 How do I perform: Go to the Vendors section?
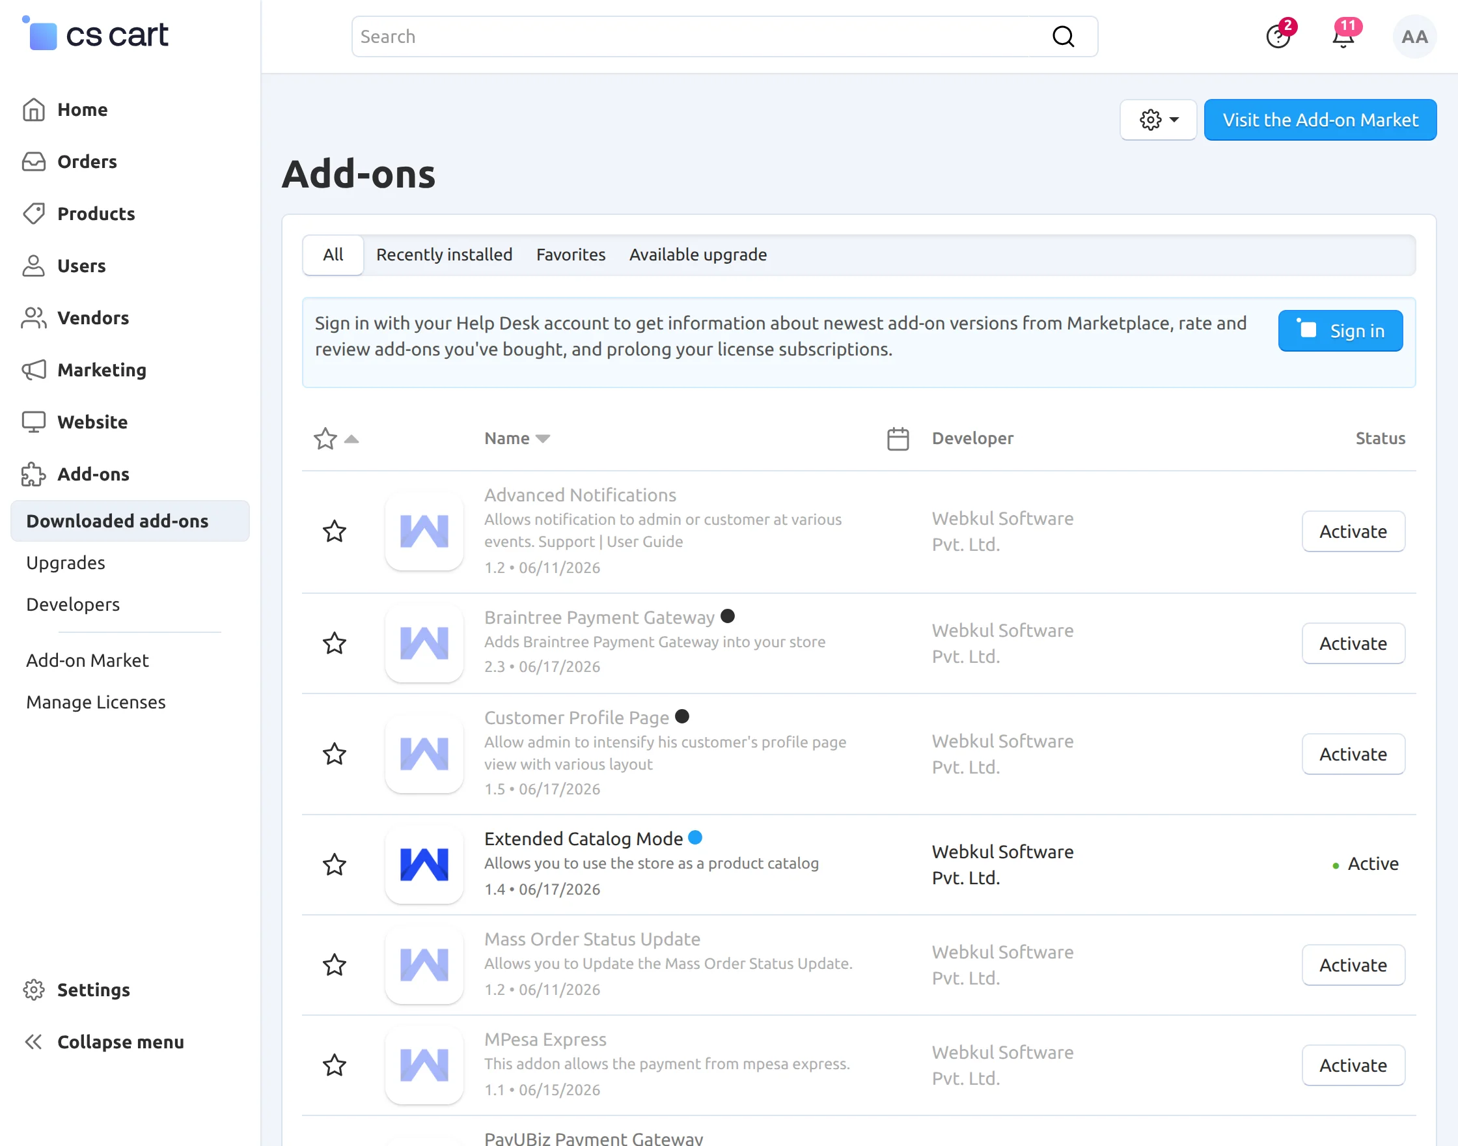pyautogui.click(x=93, y=317)
